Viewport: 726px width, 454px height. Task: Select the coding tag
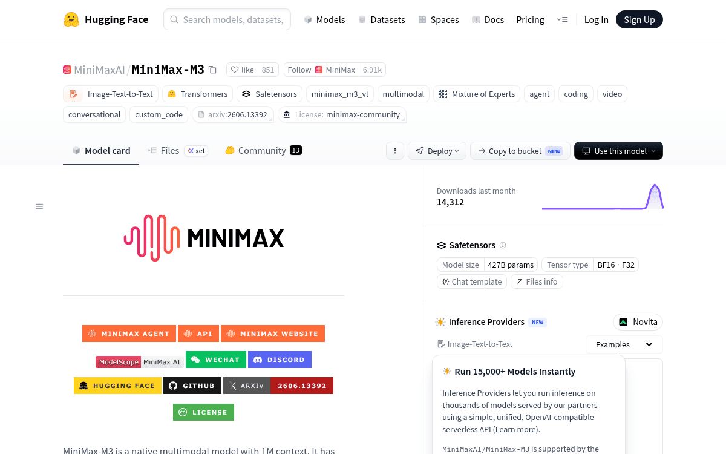click(x=576, y=94)
